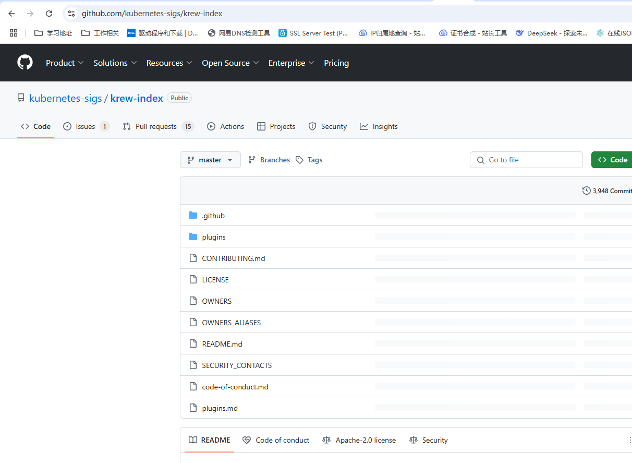Click the repository icon beside kubernetes-sigs
632x463 pixels.
[21, 98]
